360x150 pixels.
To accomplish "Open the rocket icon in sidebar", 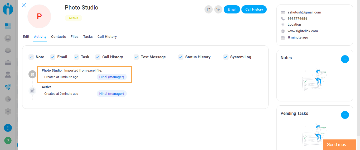I will pos(8,87).
